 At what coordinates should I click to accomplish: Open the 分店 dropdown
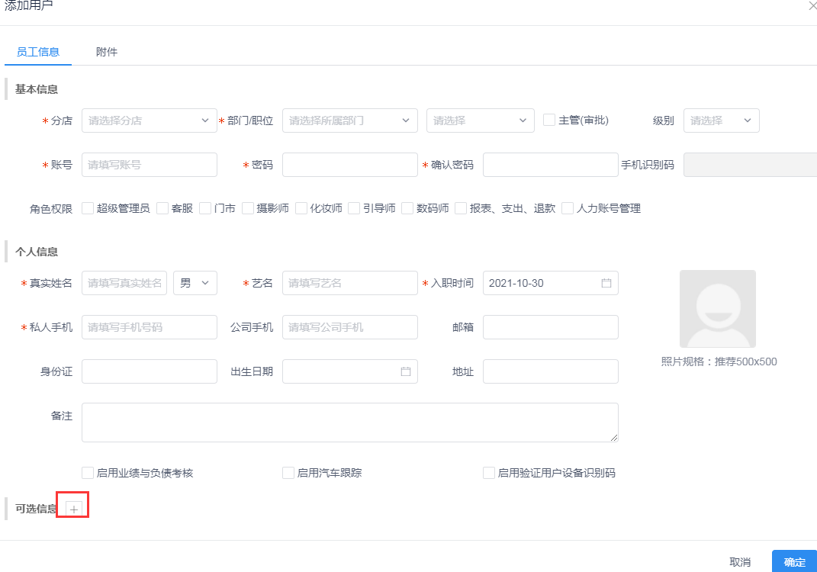coord(149,120)
